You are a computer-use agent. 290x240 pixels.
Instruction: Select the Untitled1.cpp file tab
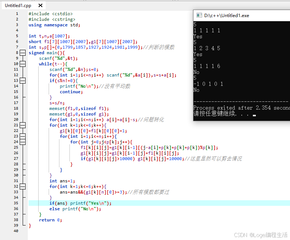[x=18, y=6]
